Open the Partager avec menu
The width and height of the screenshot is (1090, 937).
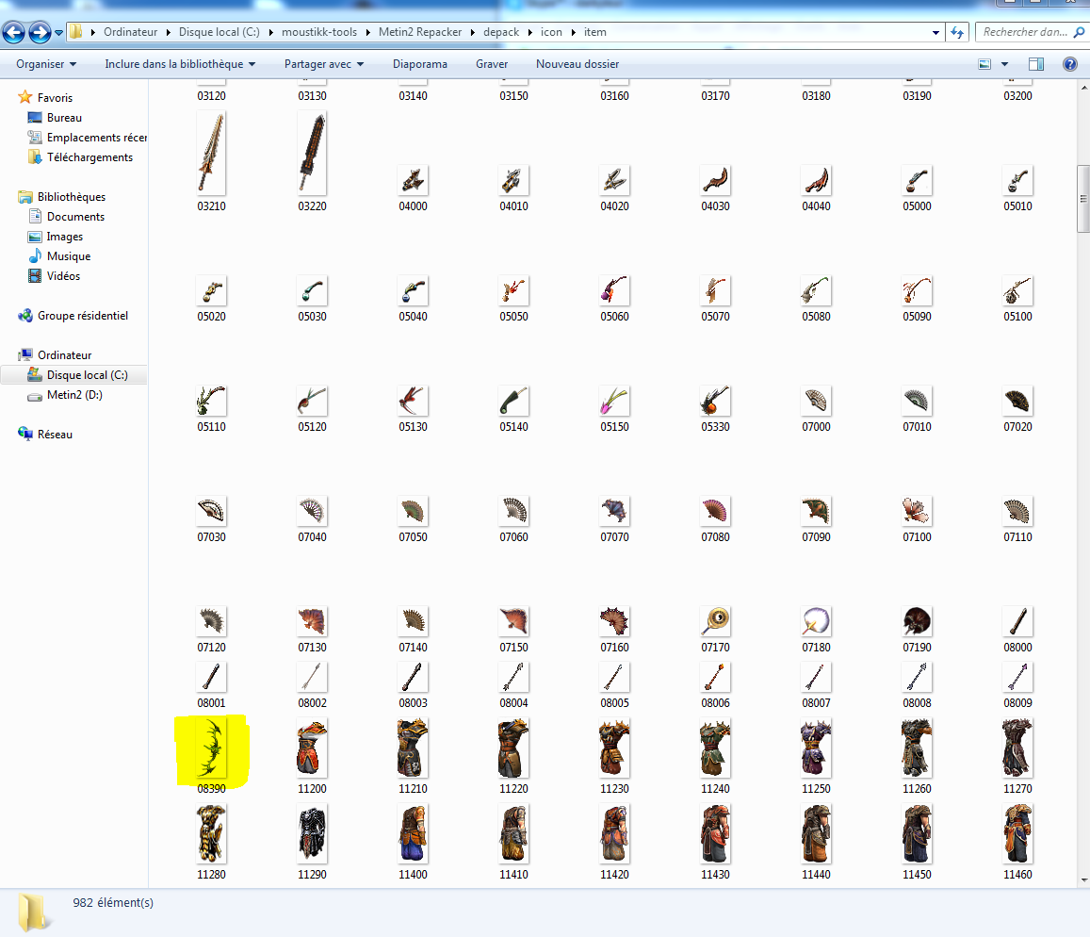click(324, 64)
